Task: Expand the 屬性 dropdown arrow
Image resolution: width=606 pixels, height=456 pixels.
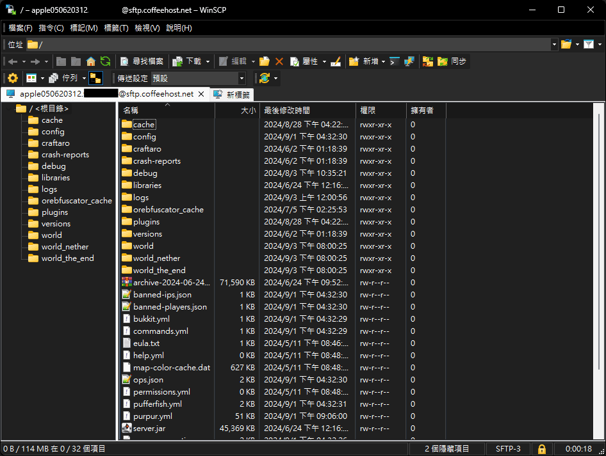Action: [324, 61]
